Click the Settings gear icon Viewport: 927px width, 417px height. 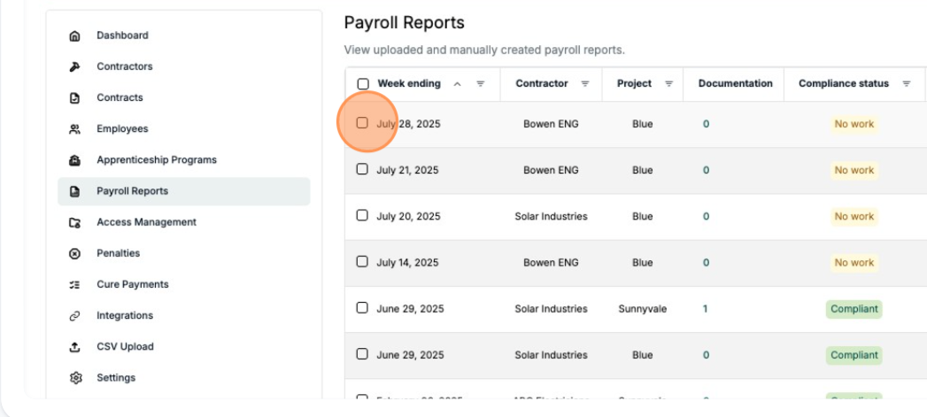coord(74,378)
